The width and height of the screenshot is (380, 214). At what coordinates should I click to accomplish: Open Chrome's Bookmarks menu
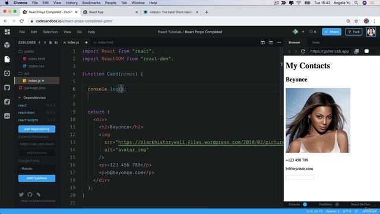click(91, 3)
